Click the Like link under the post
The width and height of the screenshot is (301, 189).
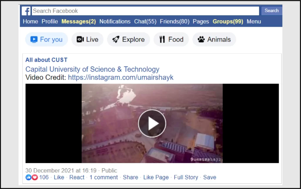coord(59,177)
